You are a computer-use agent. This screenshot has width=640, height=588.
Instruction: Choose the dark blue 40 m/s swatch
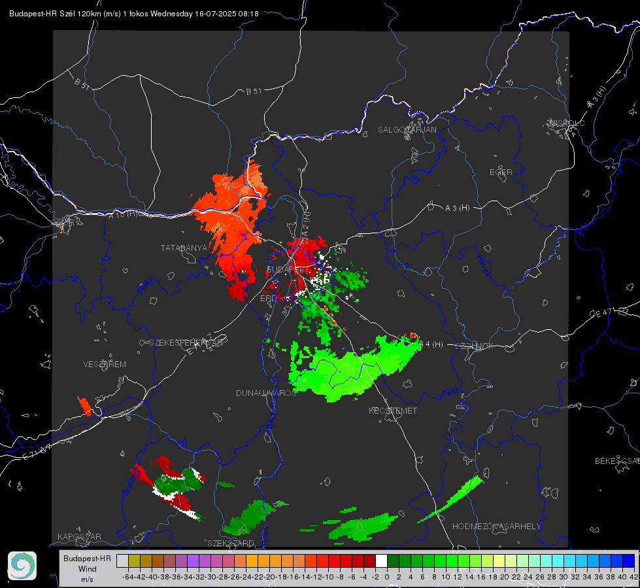628,561
